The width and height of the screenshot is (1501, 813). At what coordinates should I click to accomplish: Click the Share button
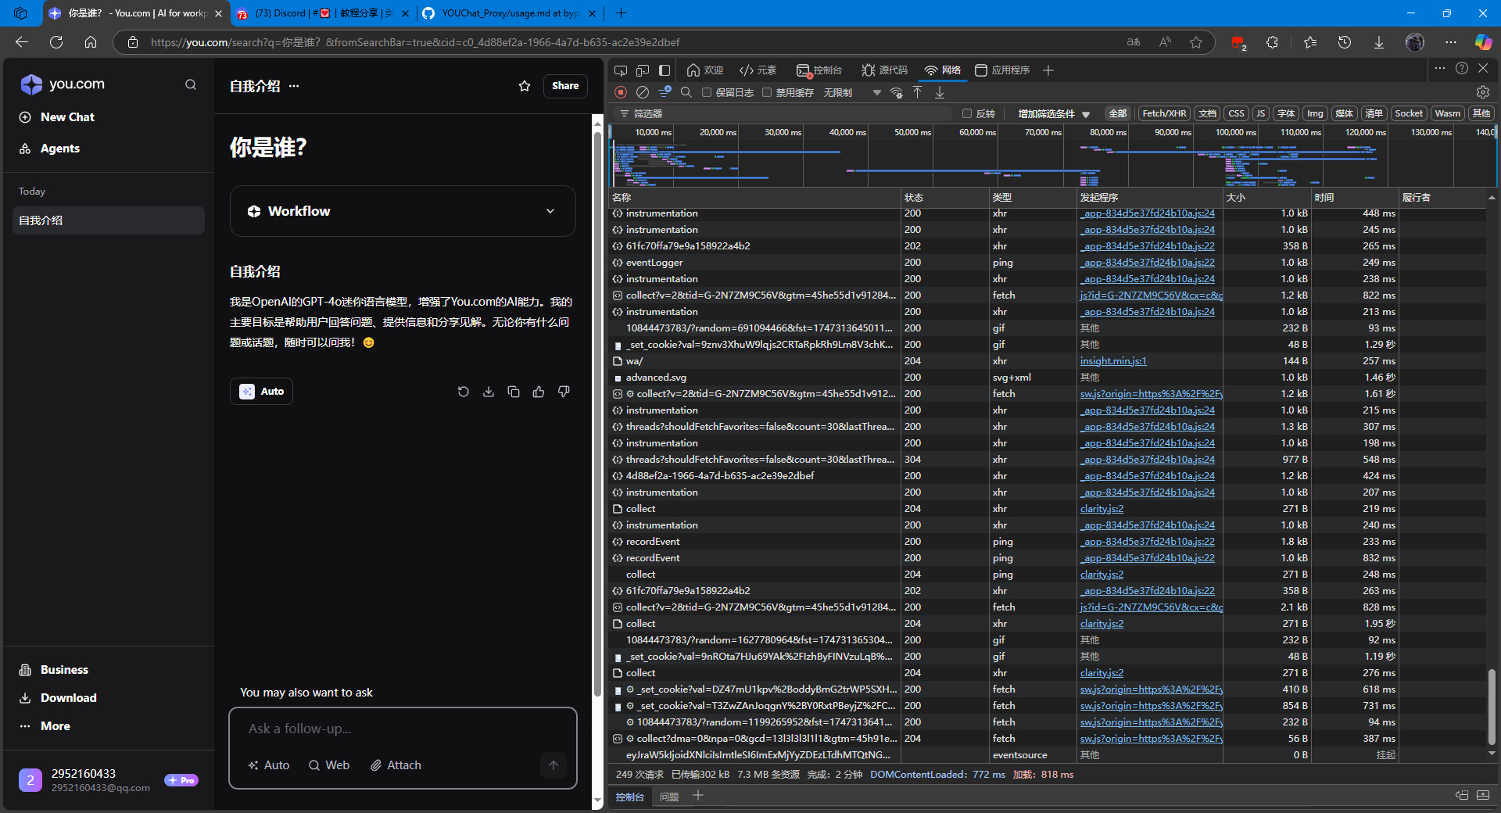[565, 86]
